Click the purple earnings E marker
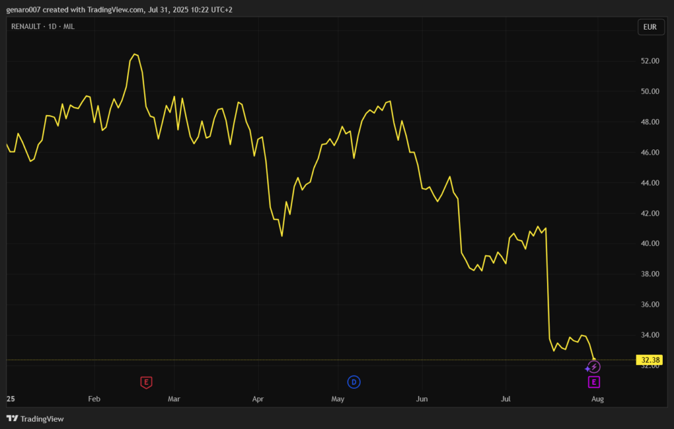Viewport: 674px width, 429px height. 594,382
